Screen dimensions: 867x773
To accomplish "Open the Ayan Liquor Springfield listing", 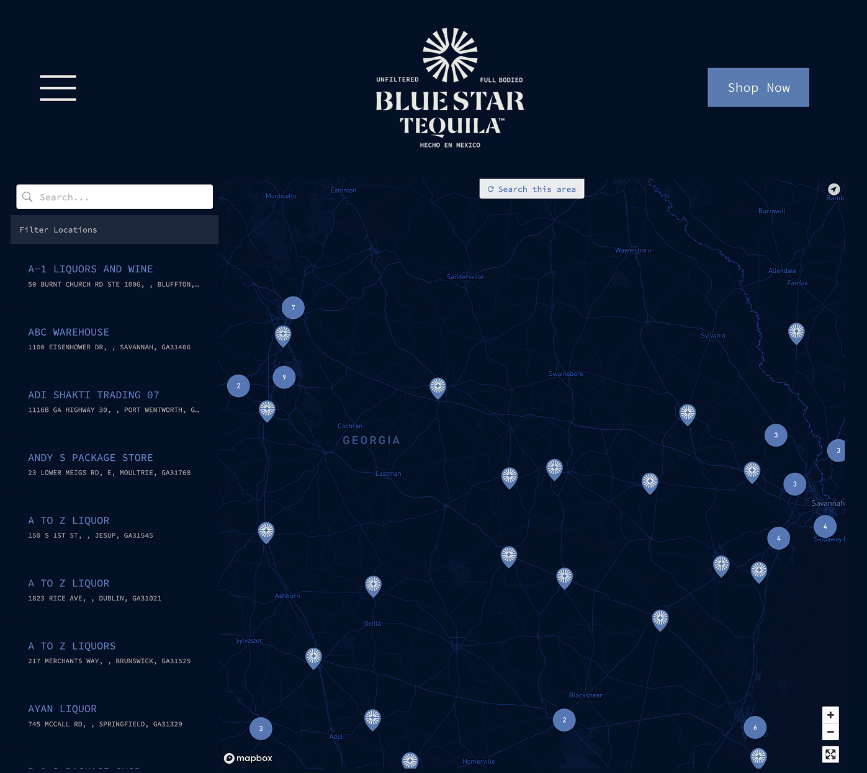I will coord(62,708).
